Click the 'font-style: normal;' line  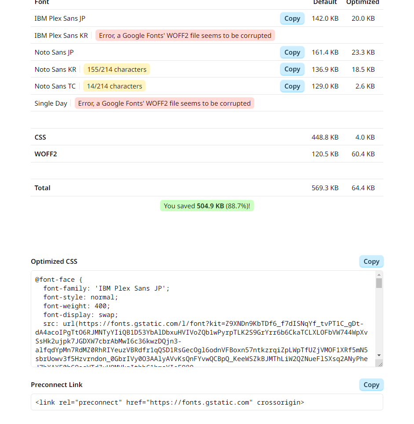pos(81,298)
